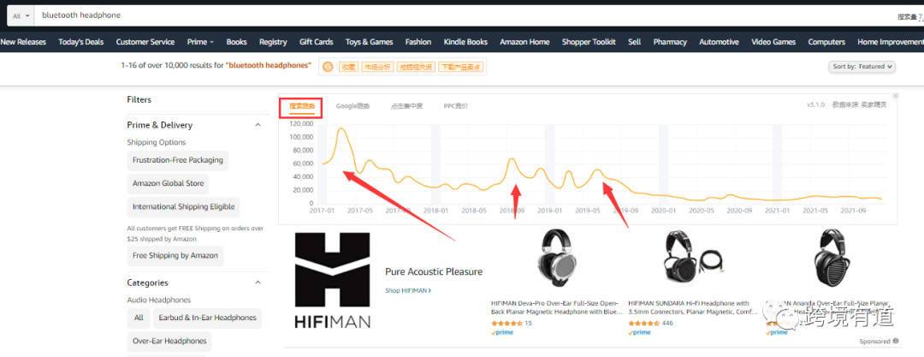The image size is (924, 357).
Task: Open Pharmacy link
Action: 670,42
